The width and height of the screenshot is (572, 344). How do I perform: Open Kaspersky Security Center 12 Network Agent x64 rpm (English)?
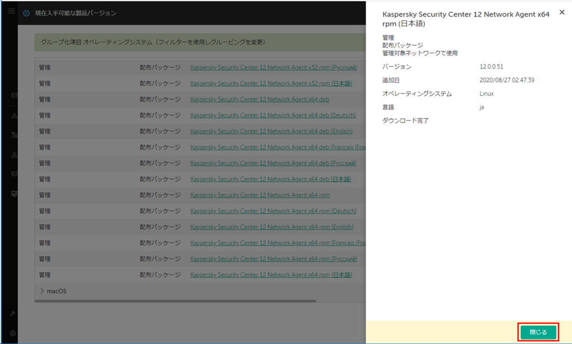coord(272,226)
